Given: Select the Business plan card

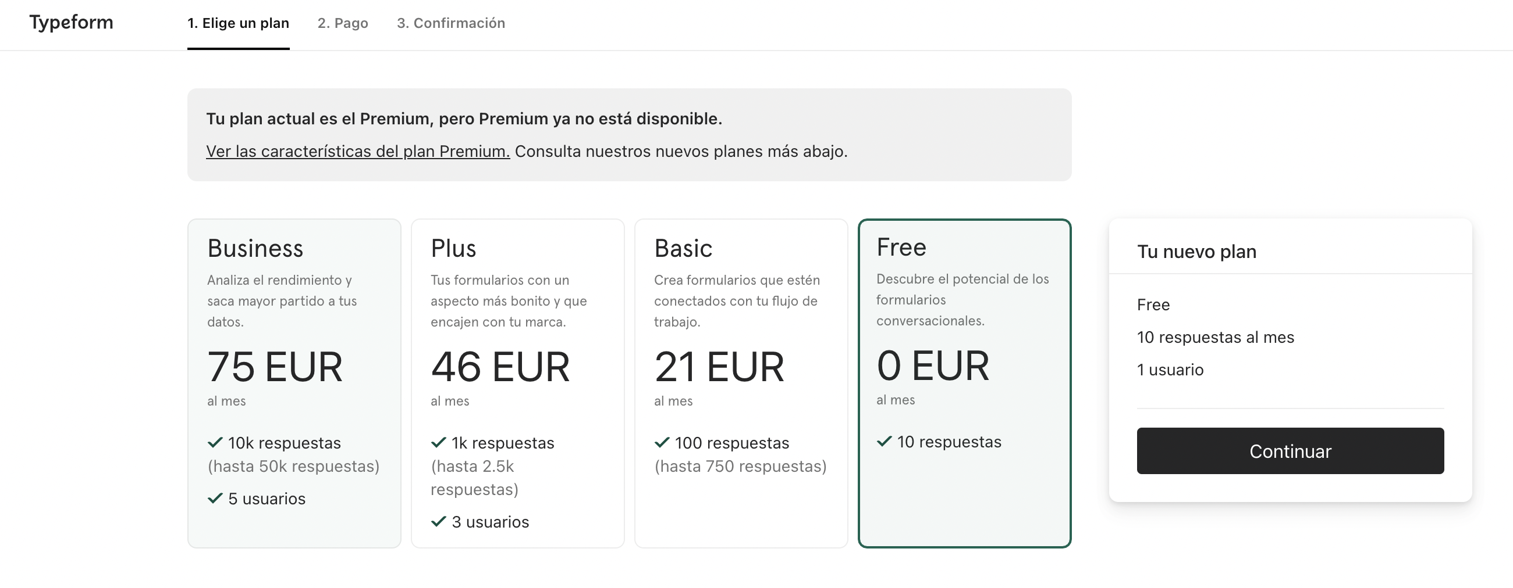Looking at the screenshot, I should point(294,383).
